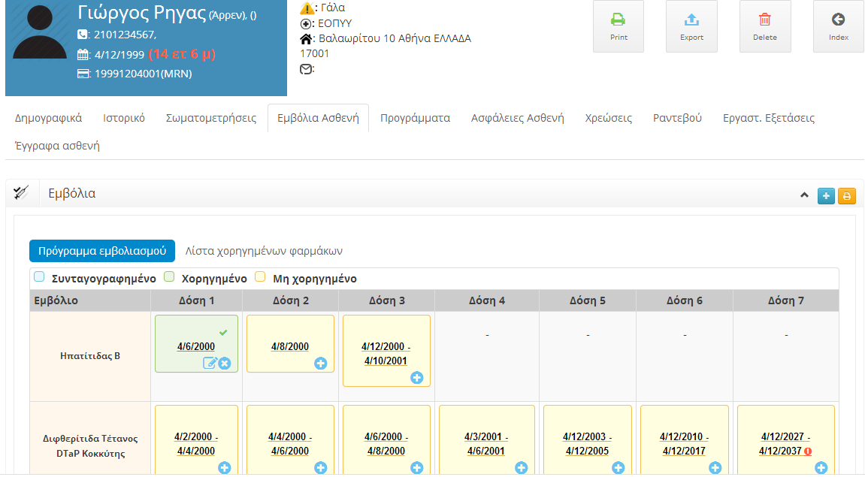865x477 pixels.
Task: Click the Δόση 4 column header
Action: click(486, 300)
